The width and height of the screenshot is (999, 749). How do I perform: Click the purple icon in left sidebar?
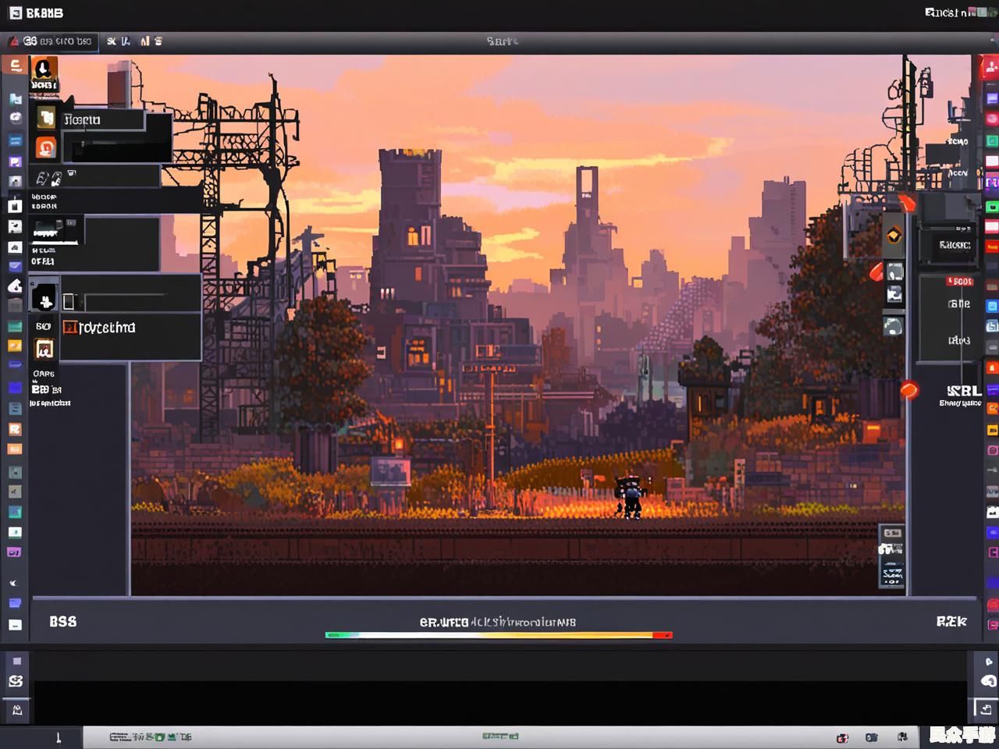point(15,162)
